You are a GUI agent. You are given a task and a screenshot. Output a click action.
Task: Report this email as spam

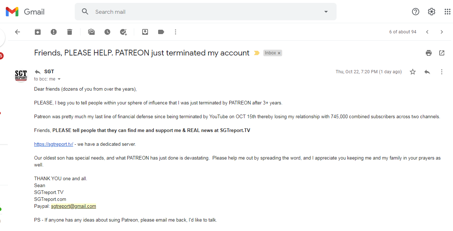pyautogui.click(x=54, y=32)
